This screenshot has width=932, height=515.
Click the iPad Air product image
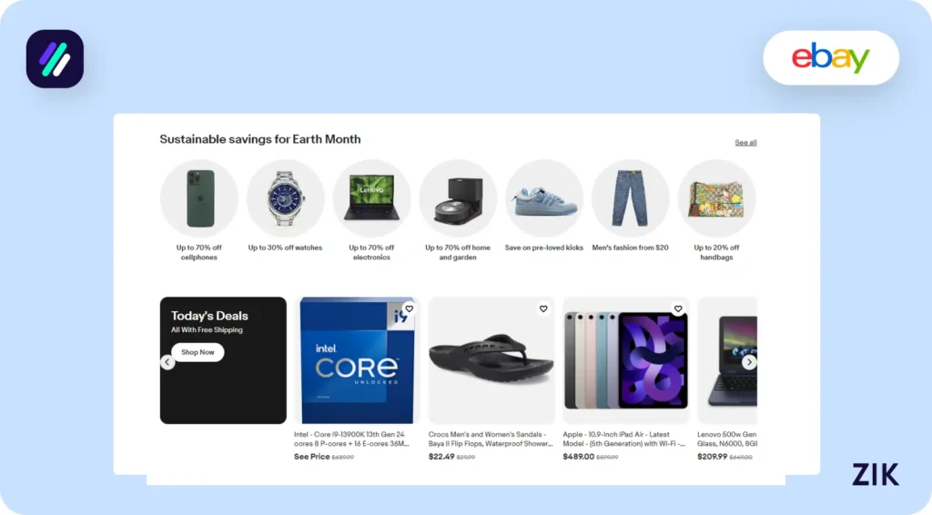(626, 361)
